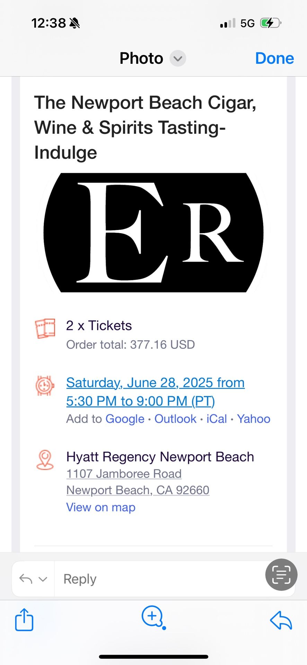This screenshot has height=665, width=307.
Task: Tap the Reply text field
Action: tap(159, 579)
